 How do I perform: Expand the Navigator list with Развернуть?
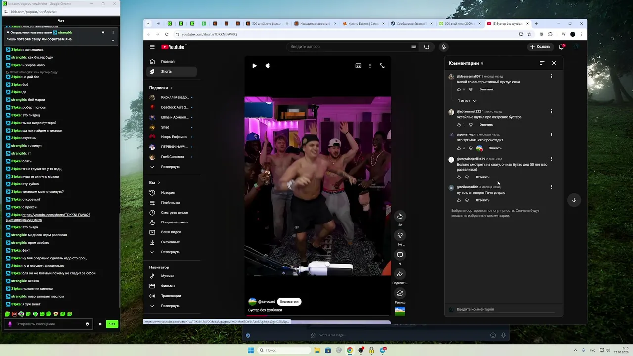coord(171,306)
